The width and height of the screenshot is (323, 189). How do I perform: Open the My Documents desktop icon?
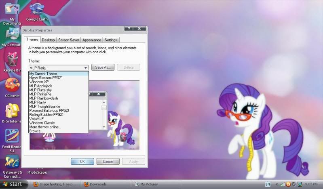[x=12, y=13]
